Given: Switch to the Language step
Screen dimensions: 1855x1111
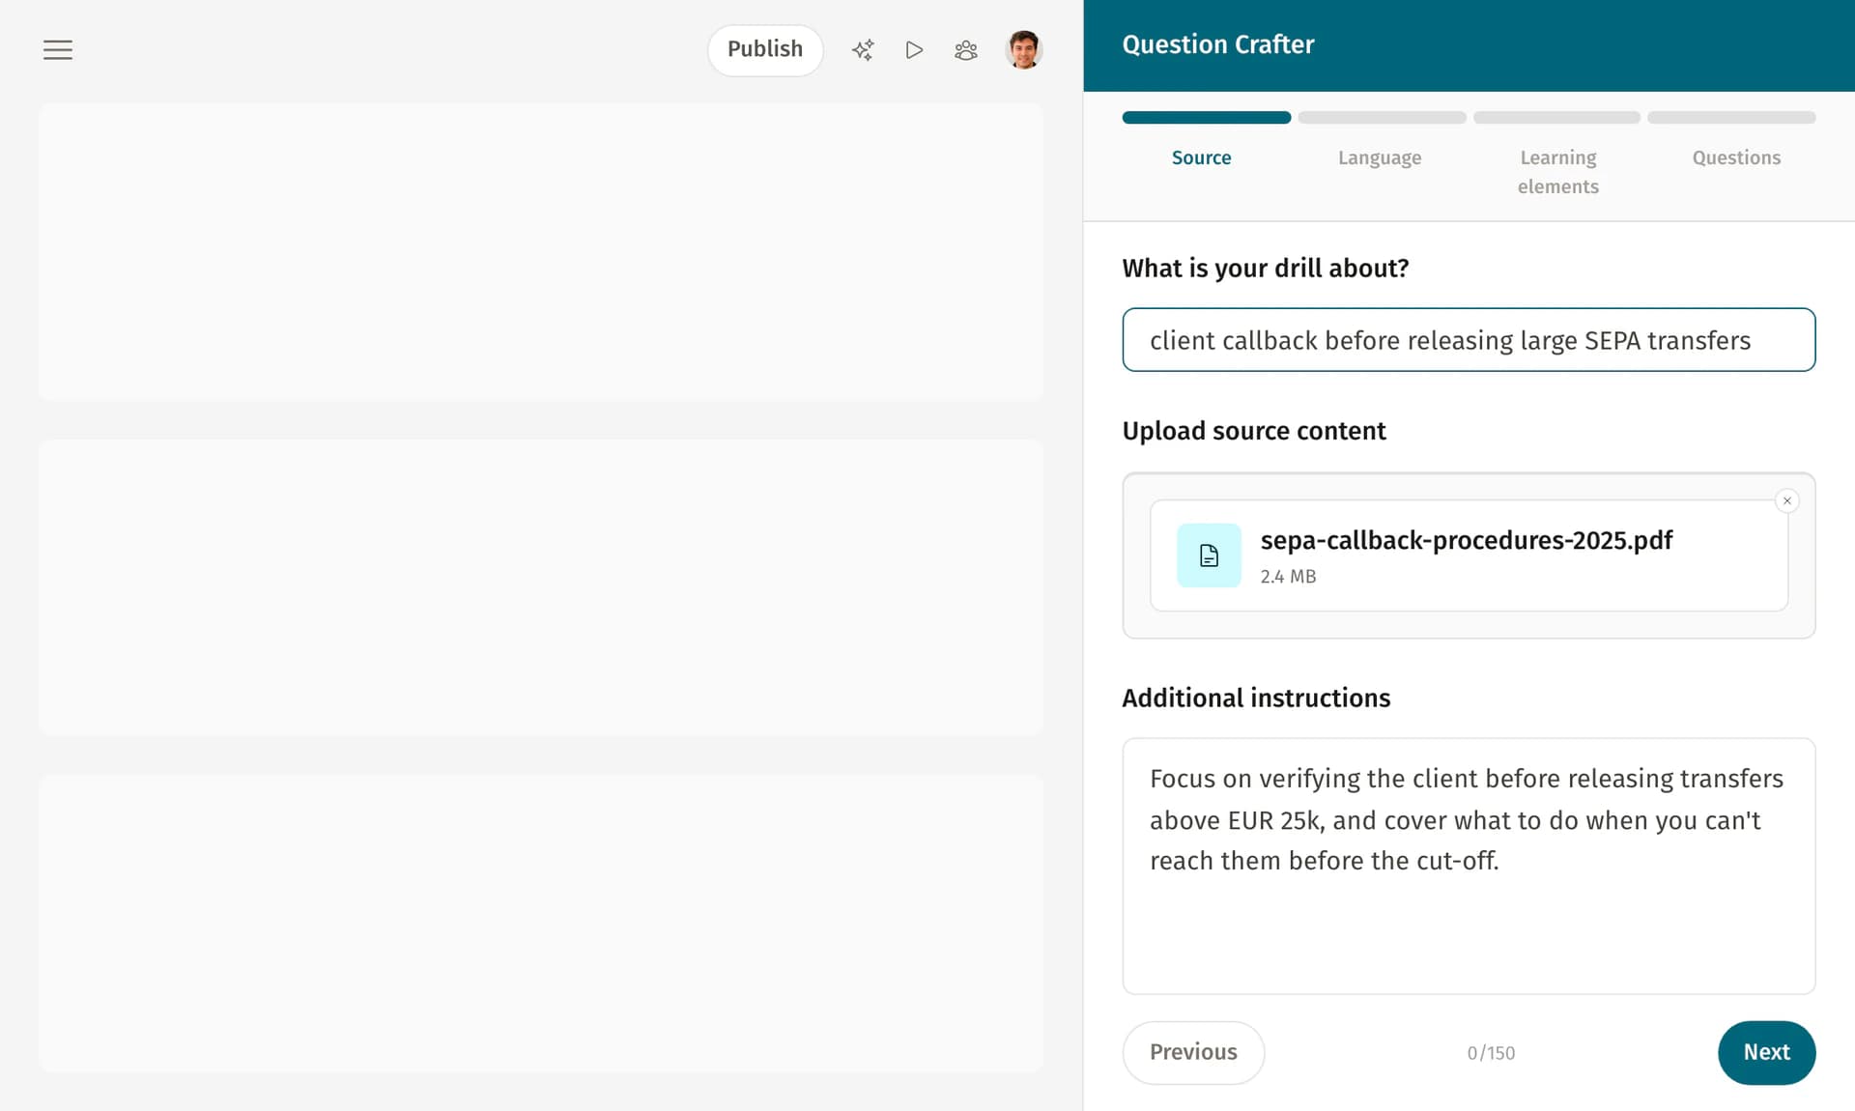Looking at the screenshot, I should (x=1379, y=157).
